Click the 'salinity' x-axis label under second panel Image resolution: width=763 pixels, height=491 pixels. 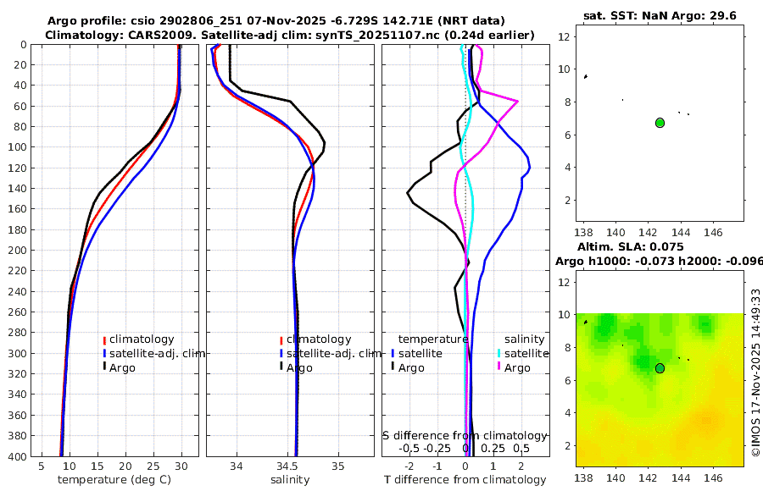click(290, 480)
